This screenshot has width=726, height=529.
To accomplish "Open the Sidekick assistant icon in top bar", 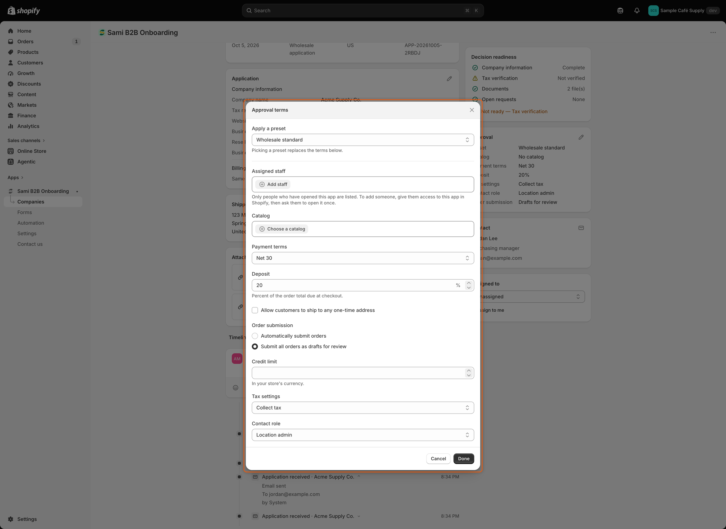I will pyautogui.click(x=620, y=11).
